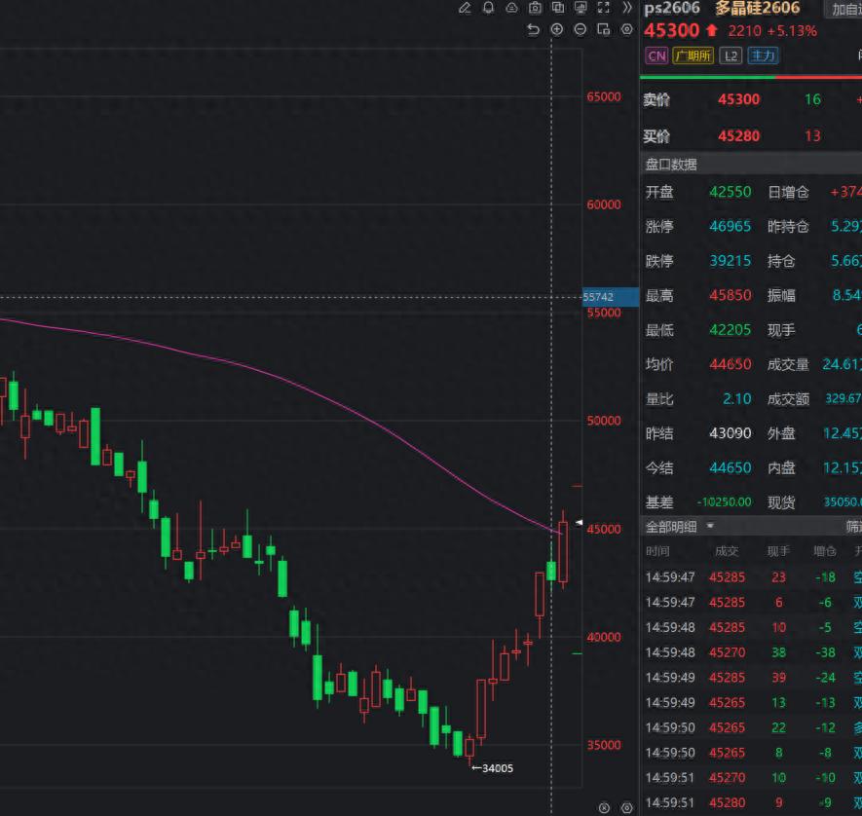Select the 14:59:47 trade with 23 lots
Viewport: 862px width, 816px height.
click(x=751, y=577)
